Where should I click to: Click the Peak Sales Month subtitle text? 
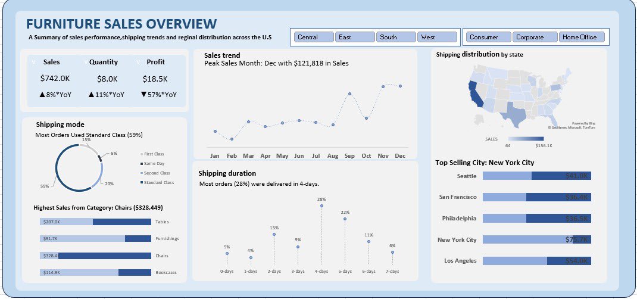point(276,63)
